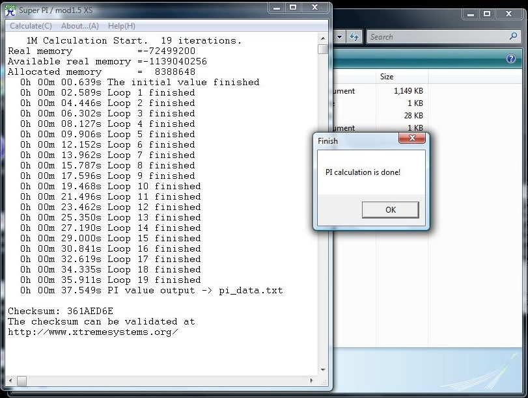Click horizontal scrollbar right arrow in Super PI
The image size is (528, 398).
coord(311,380)
